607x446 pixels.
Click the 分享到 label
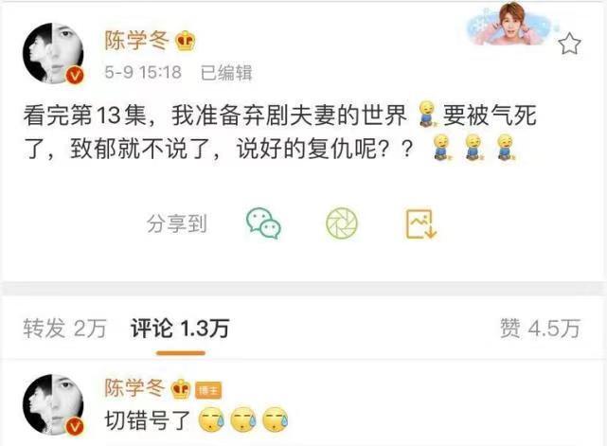pos(177,223)
